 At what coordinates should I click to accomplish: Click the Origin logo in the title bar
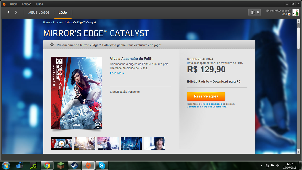pos(4,4)
